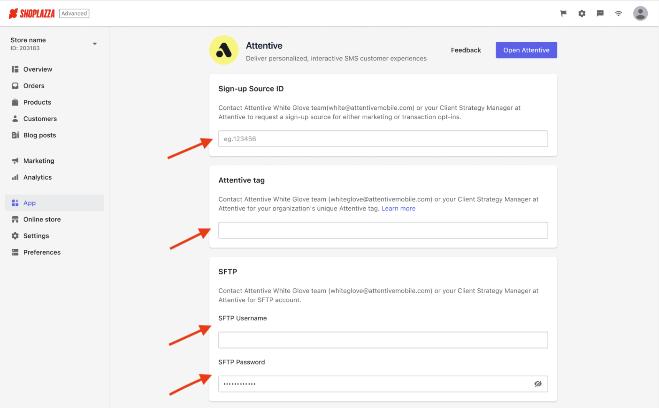Screen dimensions: 659x408
Task: Click the App grid icon
Action: pos(15,203)
